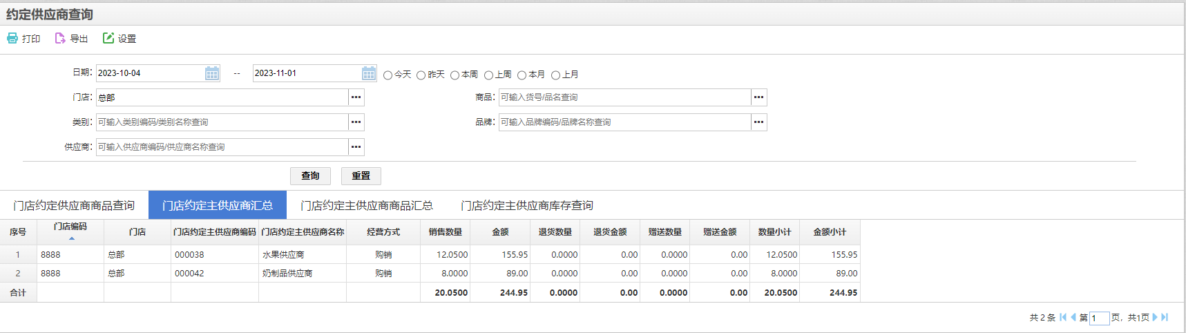Click the 金额 column header
This screenshot has width=1186, height=333.
pyautogui.click(x=500, y=232)
